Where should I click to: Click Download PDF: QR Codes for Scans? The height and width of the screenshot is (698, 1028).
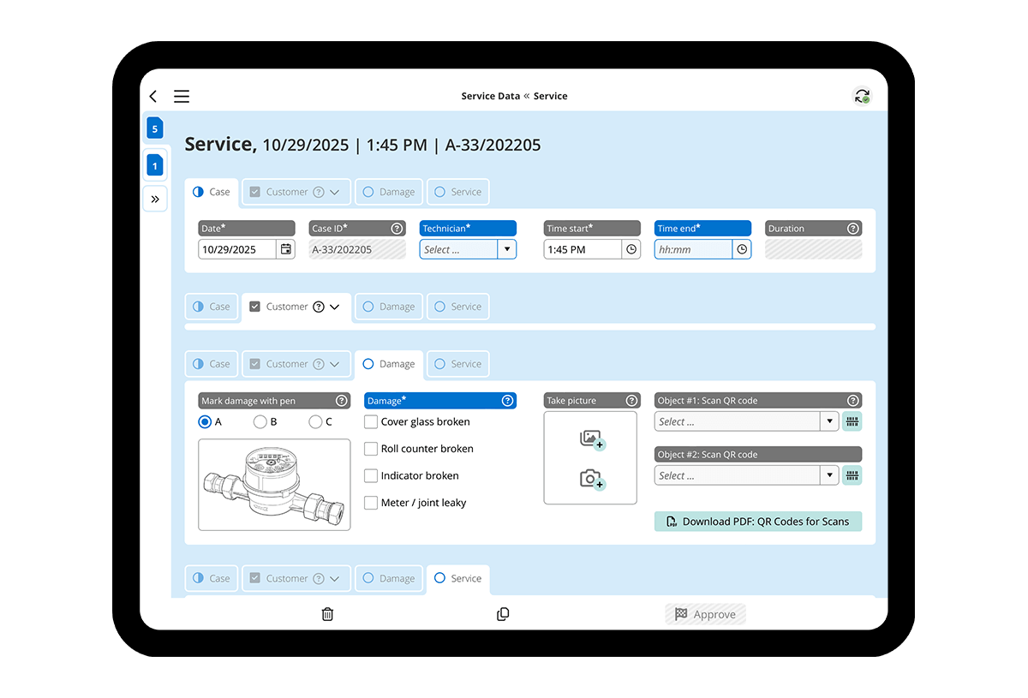point(757,521)
